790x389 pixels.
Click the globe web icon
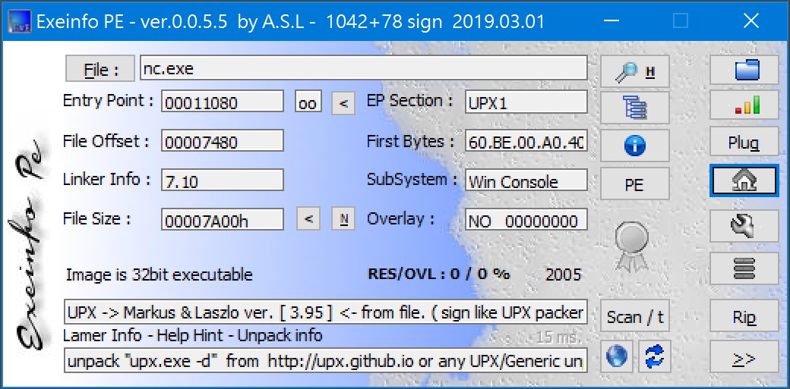(617, 356)
